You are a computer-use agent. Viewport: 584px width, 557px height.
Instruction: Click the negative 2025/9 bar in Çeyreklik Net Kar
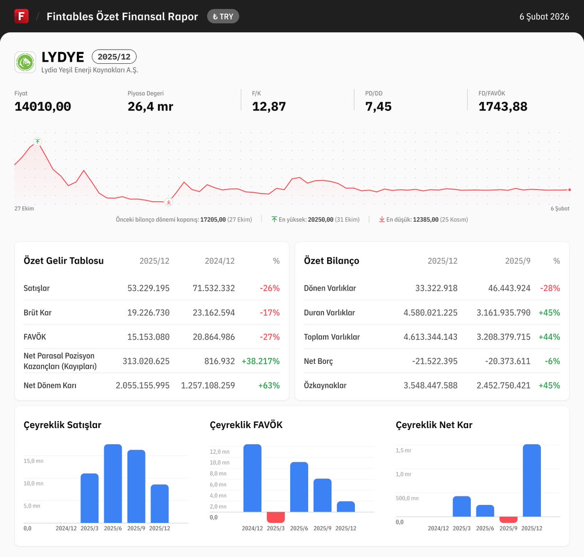click(x=509, y=520)
